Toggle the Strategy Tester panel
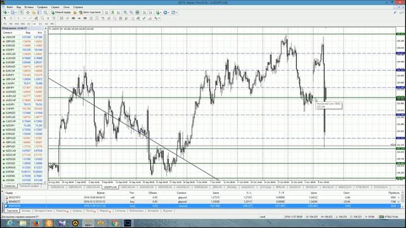Image resolution: width=406 pixels, height=228 pixels. (45, 13)
